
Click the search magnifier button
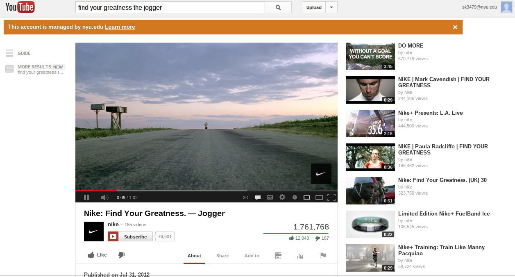tap(278, 7)
